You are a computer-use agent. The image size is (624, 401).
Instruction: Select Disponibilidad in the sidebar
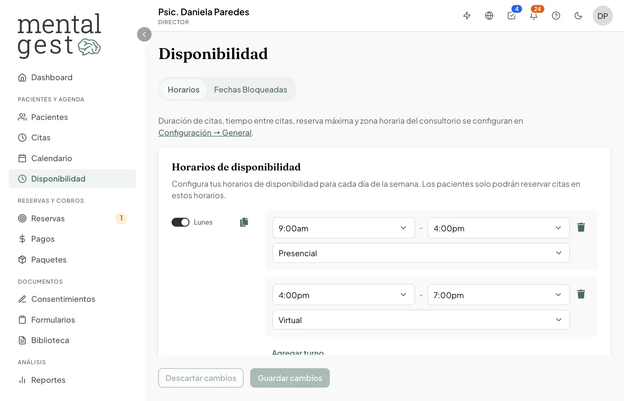tap(72, 179)
